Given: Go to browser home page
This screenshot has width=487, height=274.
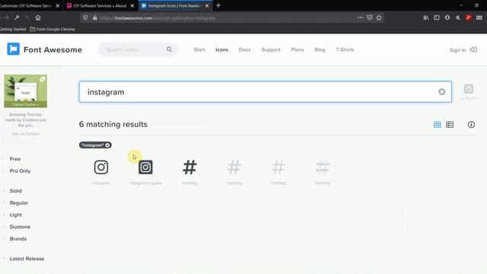Looking at the screenshot, I should click(38, 18).
